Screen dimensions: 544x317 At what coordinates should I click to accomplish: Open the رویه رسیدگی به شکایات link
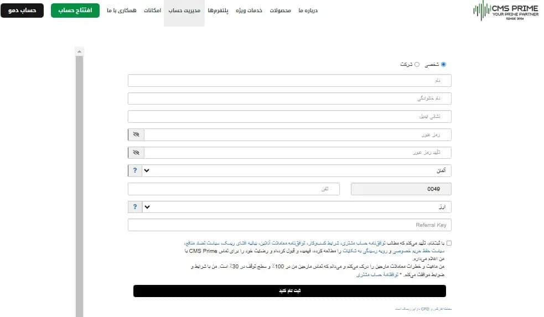[x=364, y=251]
